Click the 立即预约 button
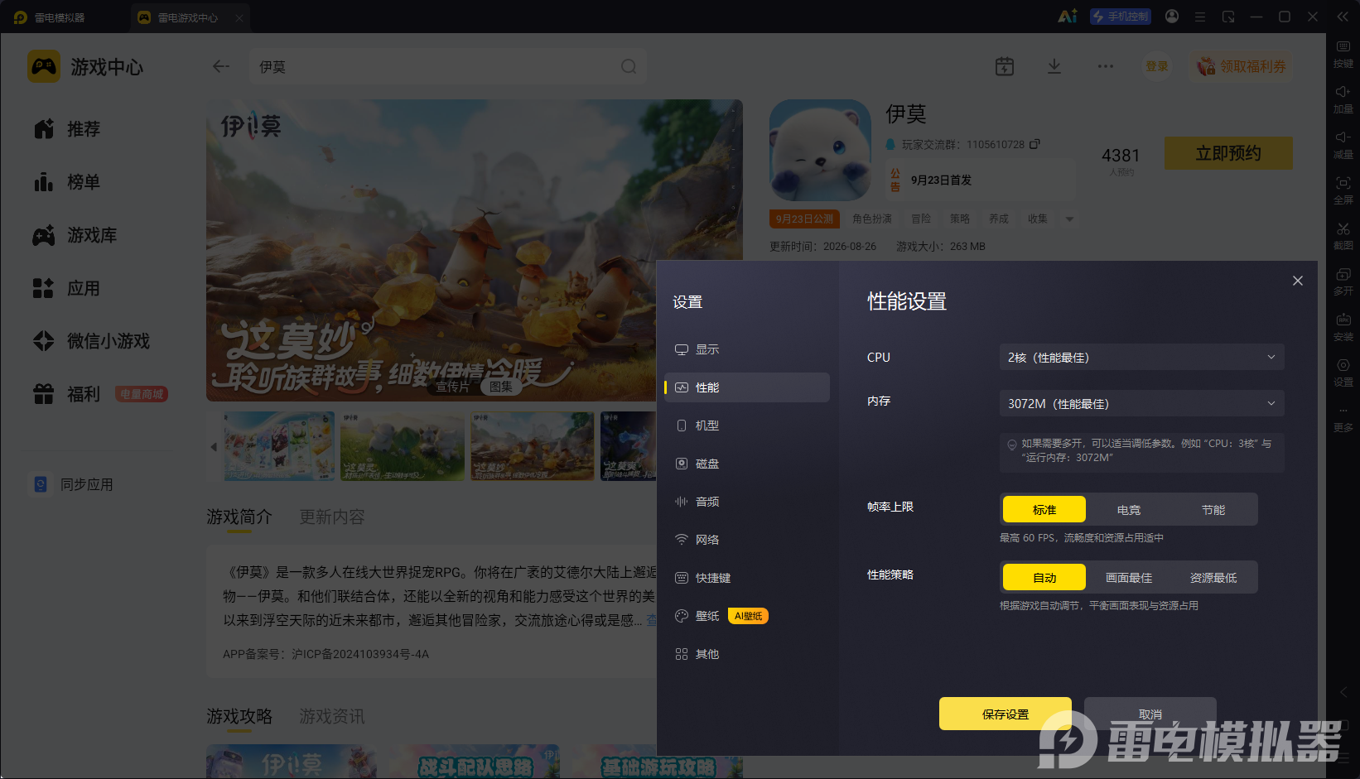This screenshot has height=779, width=1360. click(1228, 153)
